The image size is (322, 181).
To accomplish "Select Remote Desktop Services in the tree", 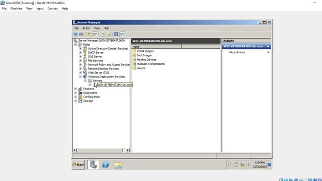I will [x=103, y=69].
